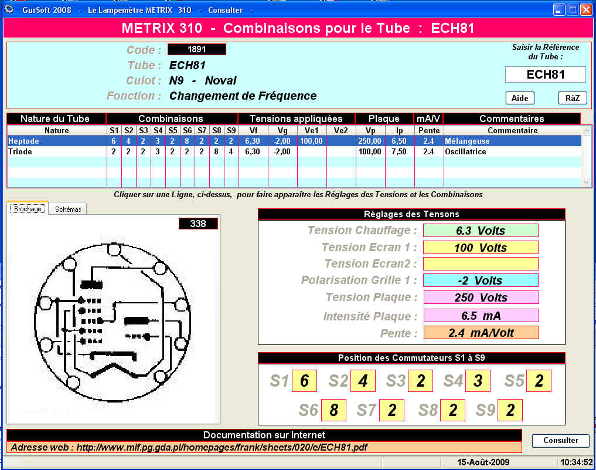
Task: Click the Ve2 column header
Action: tap(341, 130)
